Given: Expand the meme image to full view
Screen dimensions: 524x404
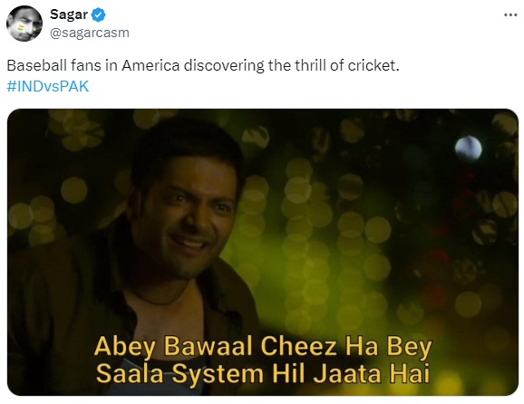Looking at the screenshot, I should (x=263, y=253).
